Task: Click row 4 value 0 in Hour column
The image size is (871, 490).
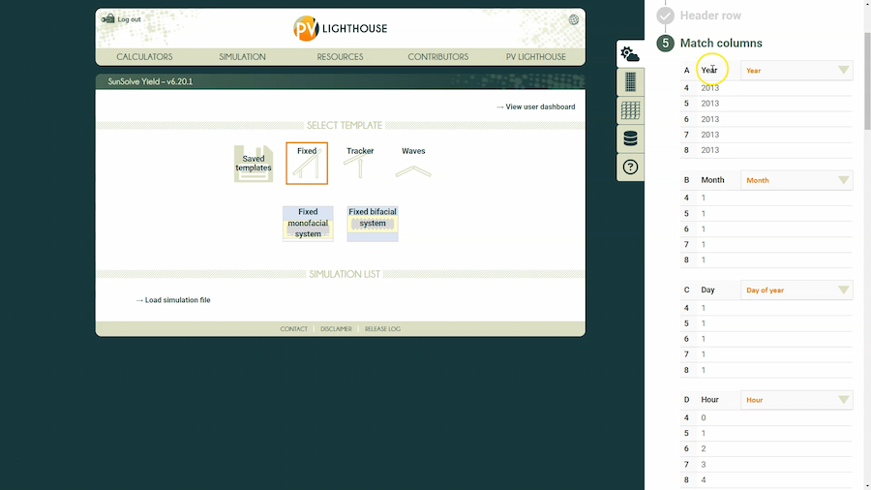Action: (x=704, y=417)
